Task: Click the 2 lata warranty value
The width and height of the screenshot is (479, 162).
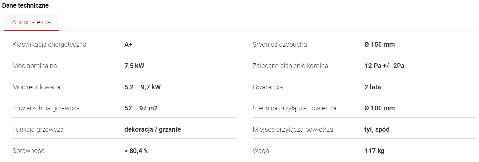Action: 373,87
